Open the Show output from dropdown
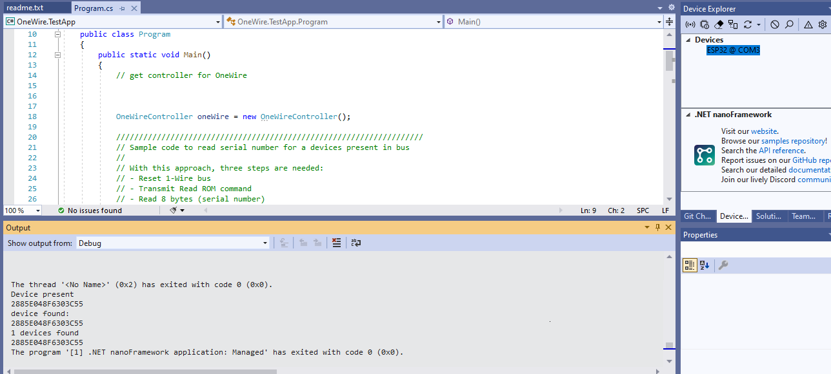The image size is (831, 374). click(265, 243)
